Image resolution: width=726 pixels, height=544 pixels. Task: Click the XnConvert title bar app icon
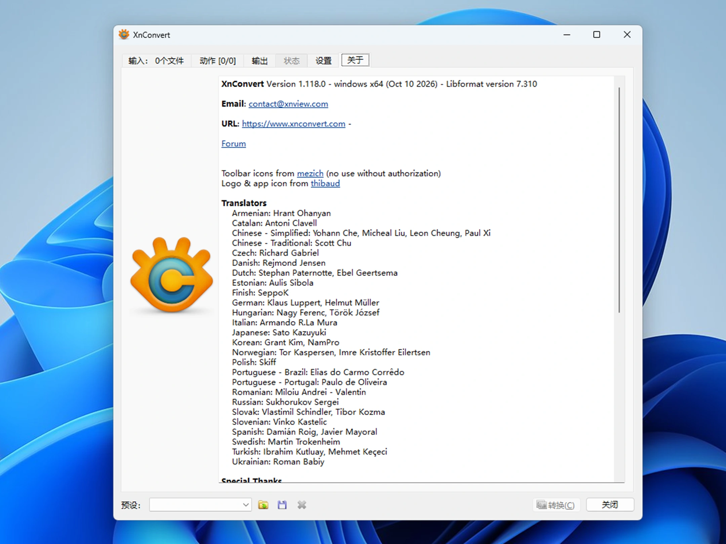click(x=124, y=35)
